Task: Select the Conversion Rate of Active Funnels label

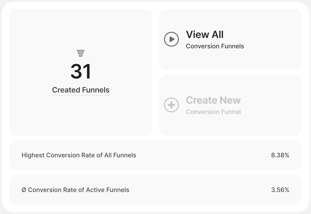Action: 79,190
